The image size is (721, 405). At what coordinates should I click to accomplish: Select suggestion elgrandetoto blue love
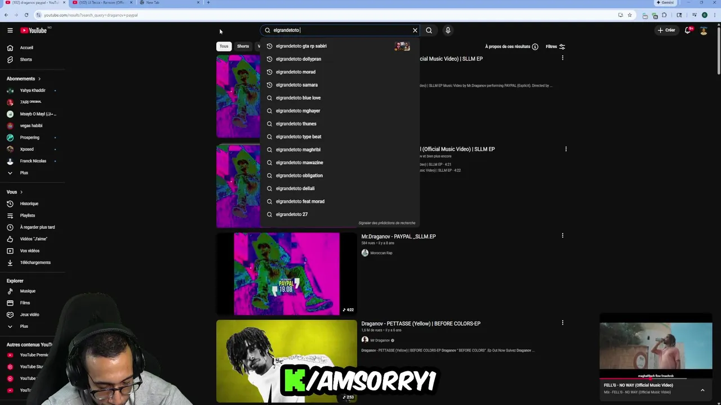pyautogui.click(x=340, y=98)
